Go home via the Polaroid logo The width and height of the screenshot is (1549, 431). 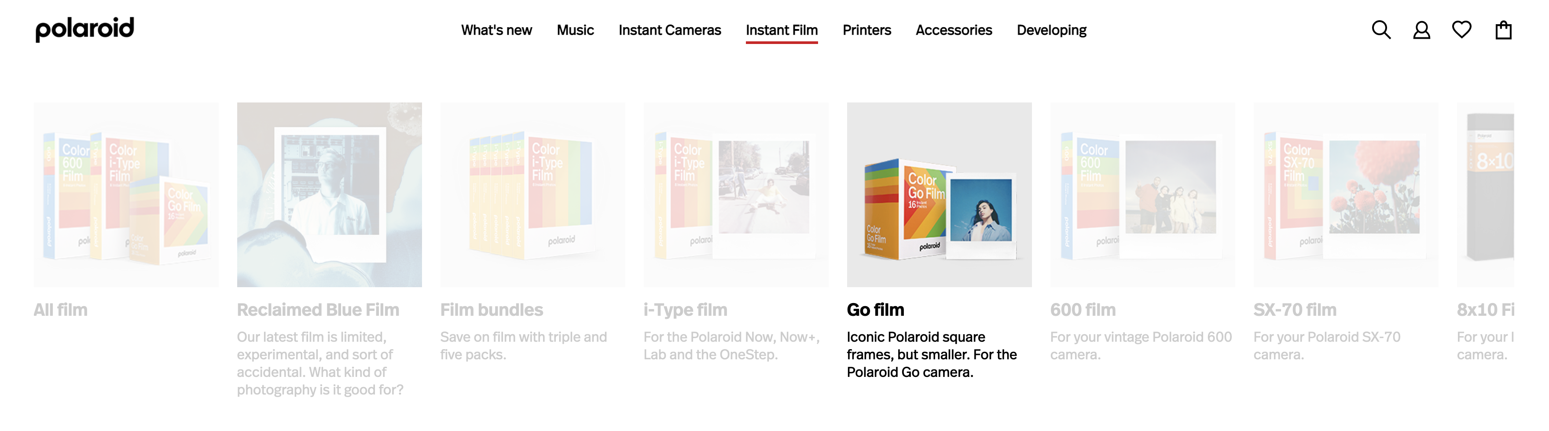[x=85, y=29]
